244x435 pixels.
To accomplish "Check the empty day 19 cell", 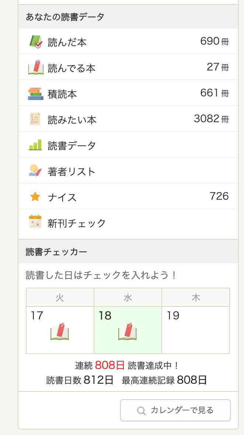I will pyautogui.click(x=196, y=330).
